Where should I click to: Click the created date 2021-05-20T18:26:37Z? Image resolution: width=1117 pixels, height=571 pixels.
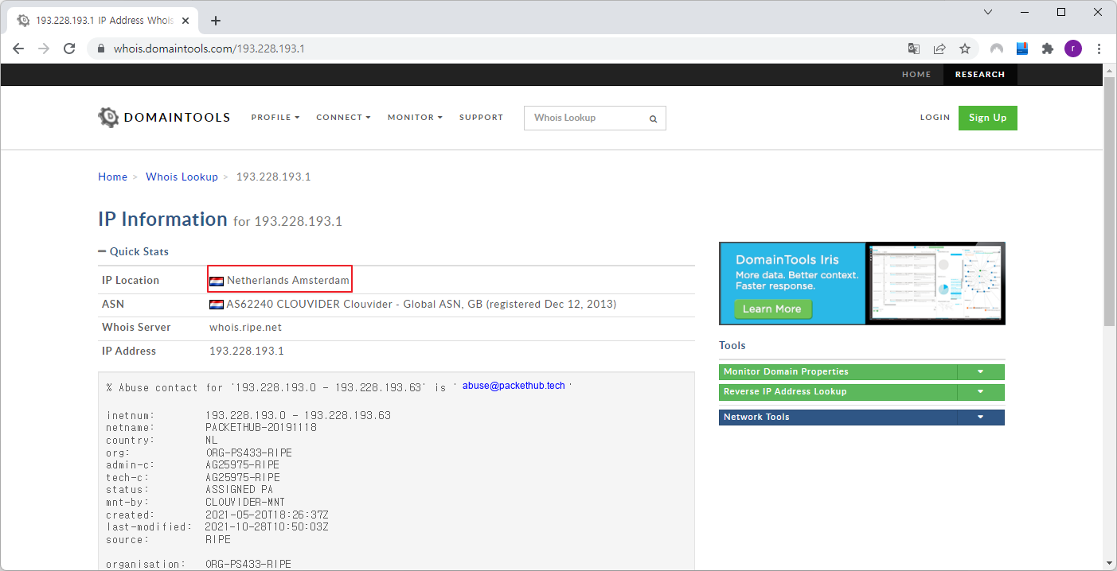267,515
